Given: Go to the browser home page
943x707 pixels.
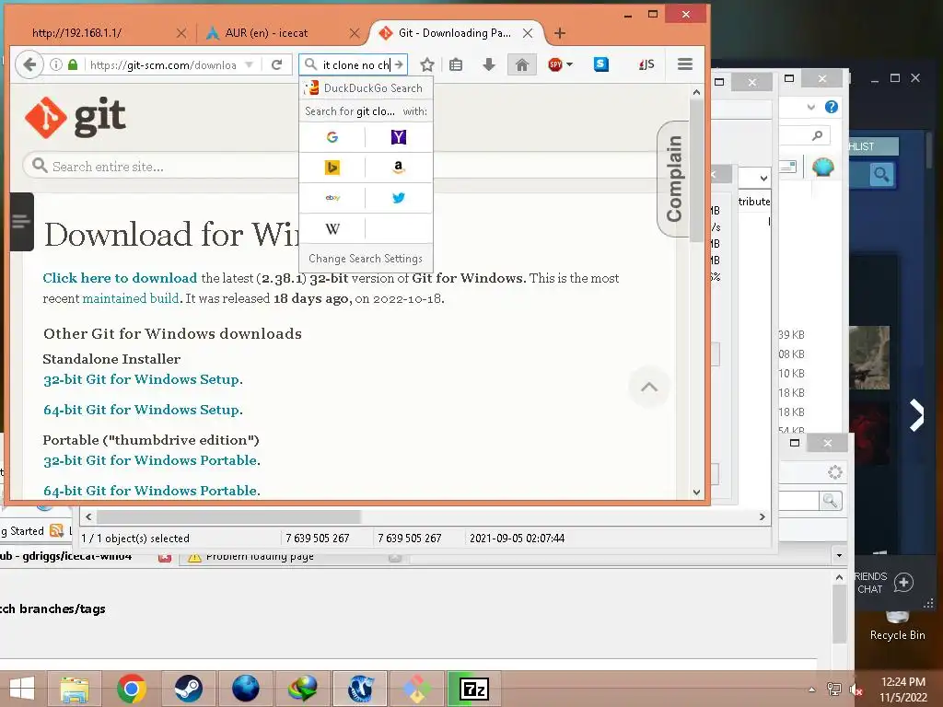Looking at the screenshot, I should pos(521,64).
